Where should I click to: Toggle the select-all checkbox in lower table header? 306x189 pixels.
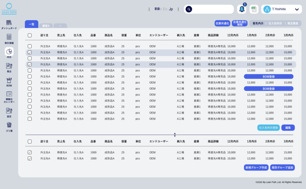pos(30,141)
